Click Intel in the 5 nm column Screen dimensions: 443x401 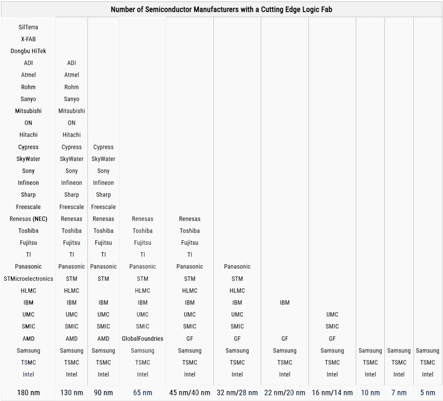[x=427, y=374]
